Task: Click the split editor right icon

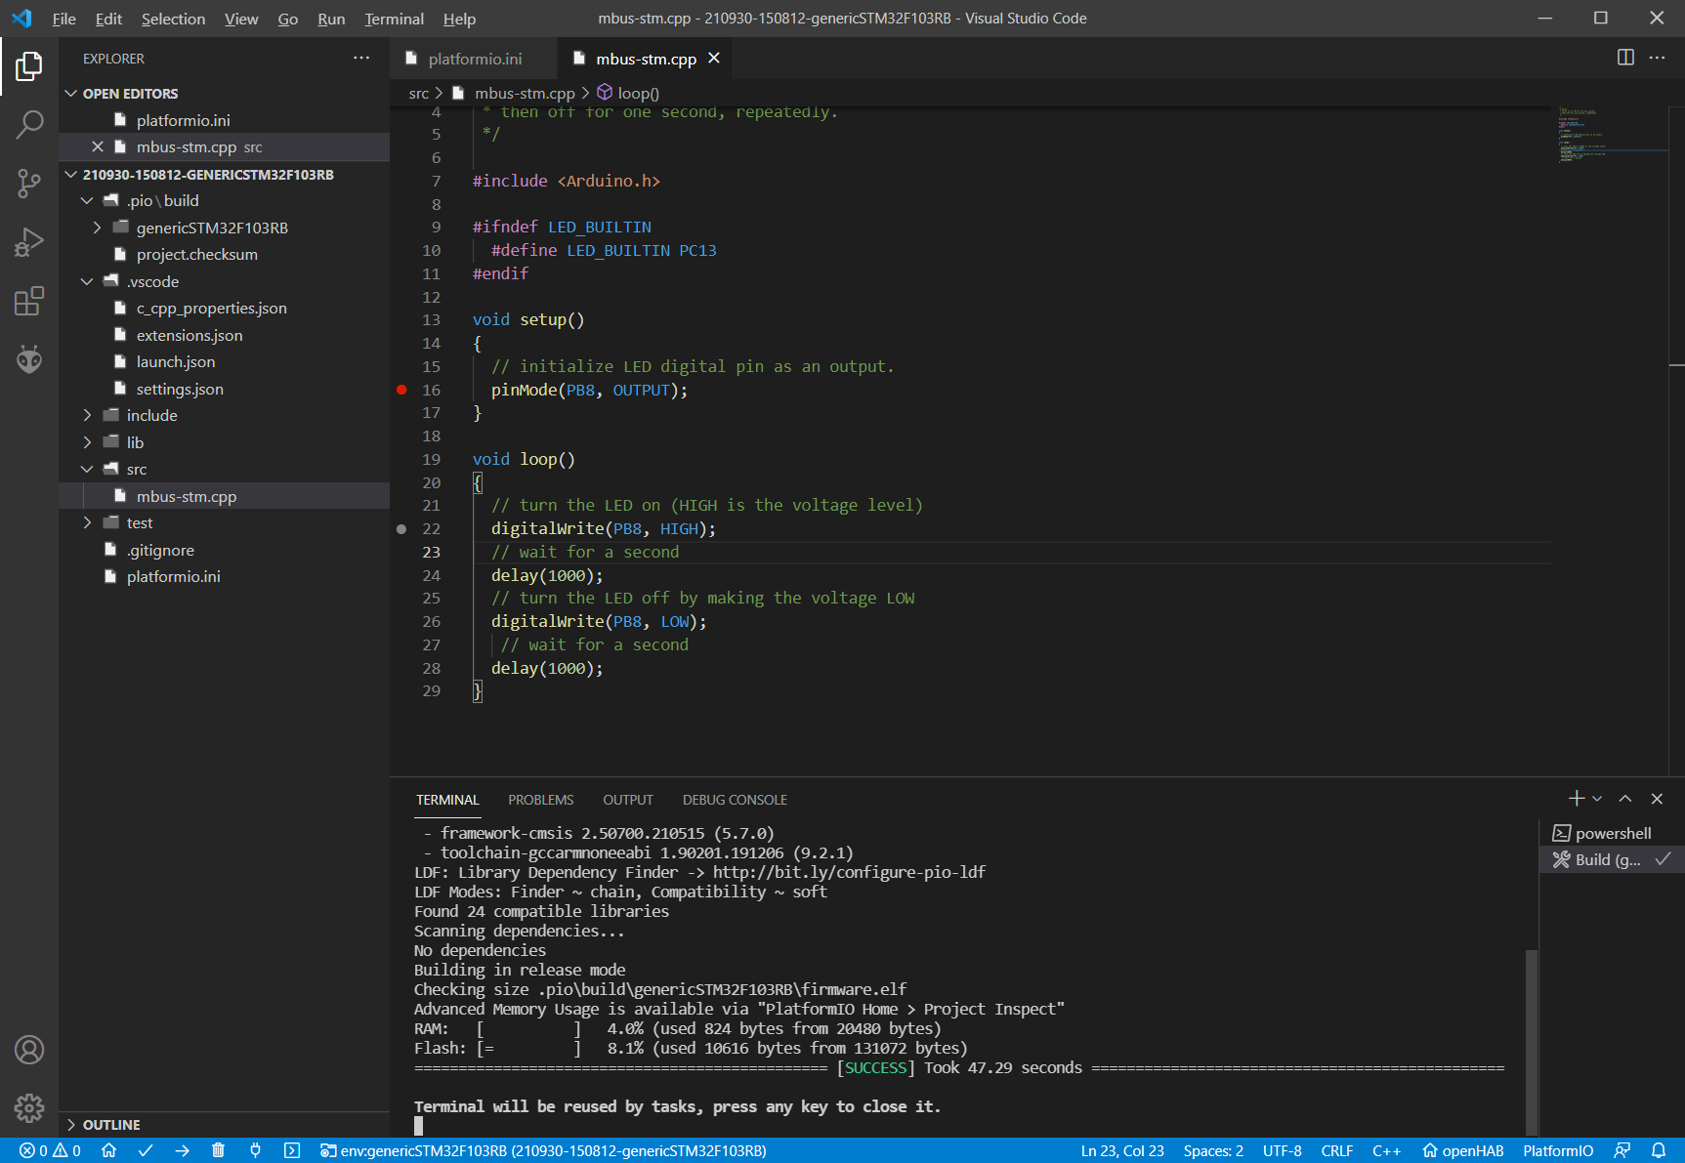Action: (1625, 58)
